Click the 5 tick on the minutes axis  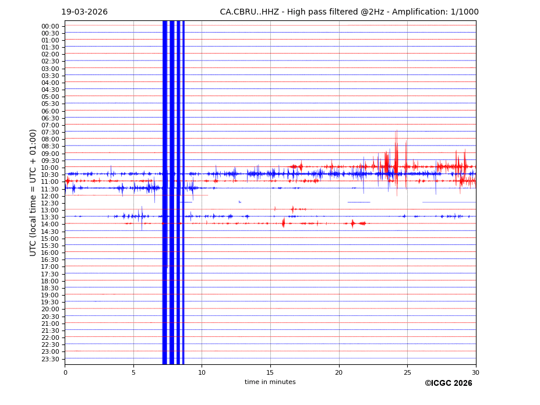133,372
